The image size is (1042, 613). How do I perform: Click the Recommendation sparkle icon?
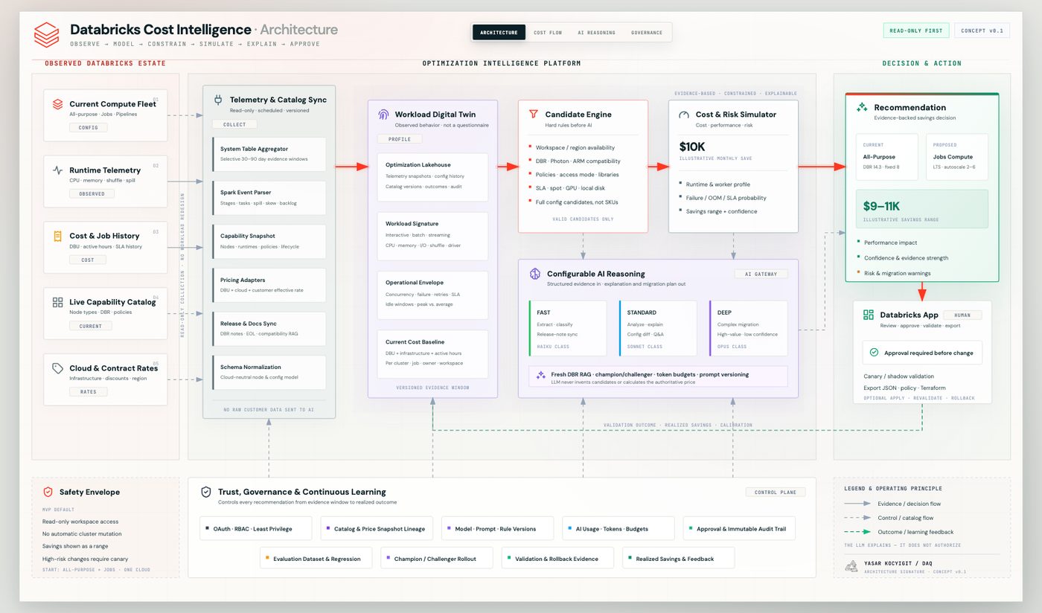point(862,107)
